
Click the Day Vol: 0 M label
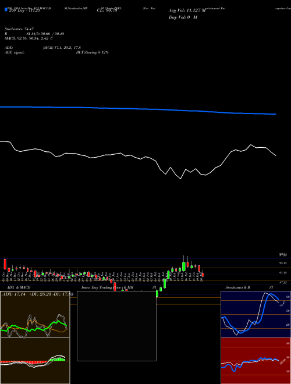click(183, 17)
